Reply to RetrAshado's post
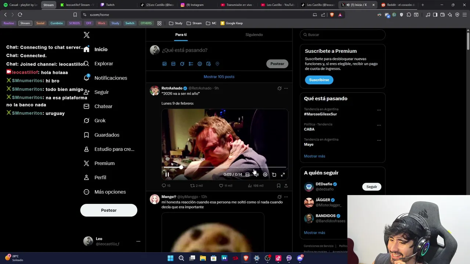The image size is (470, 264). coord(166,186)
